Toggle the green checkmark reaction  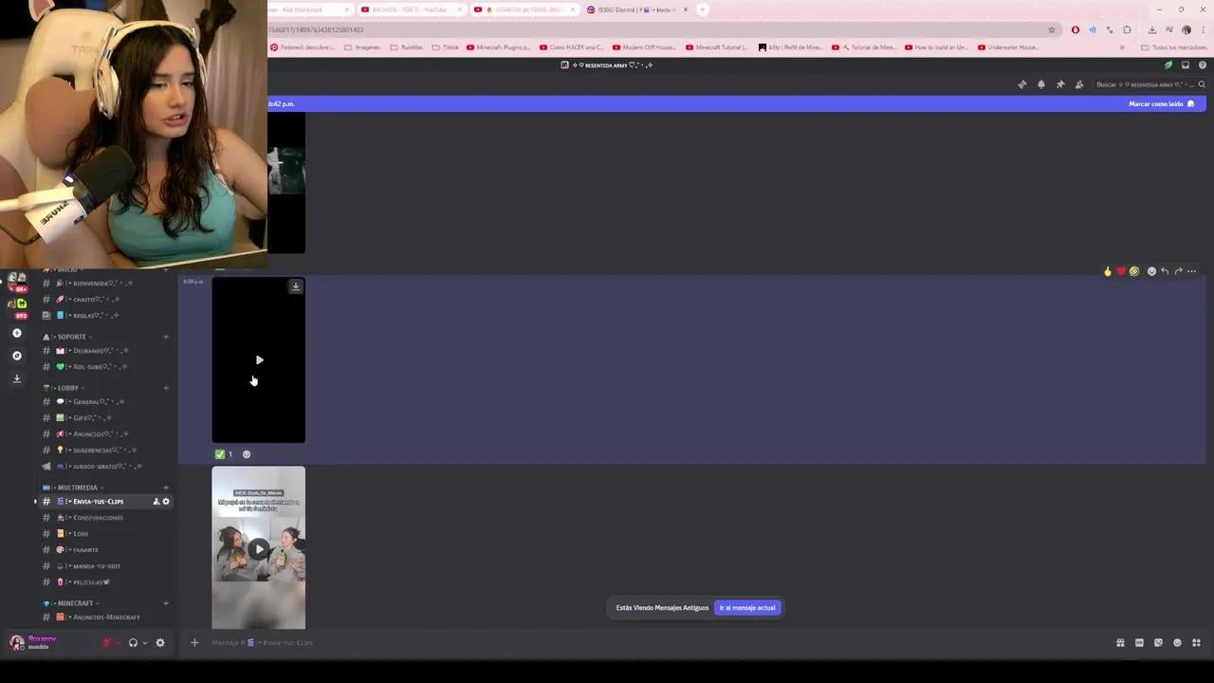coord(225,454)
